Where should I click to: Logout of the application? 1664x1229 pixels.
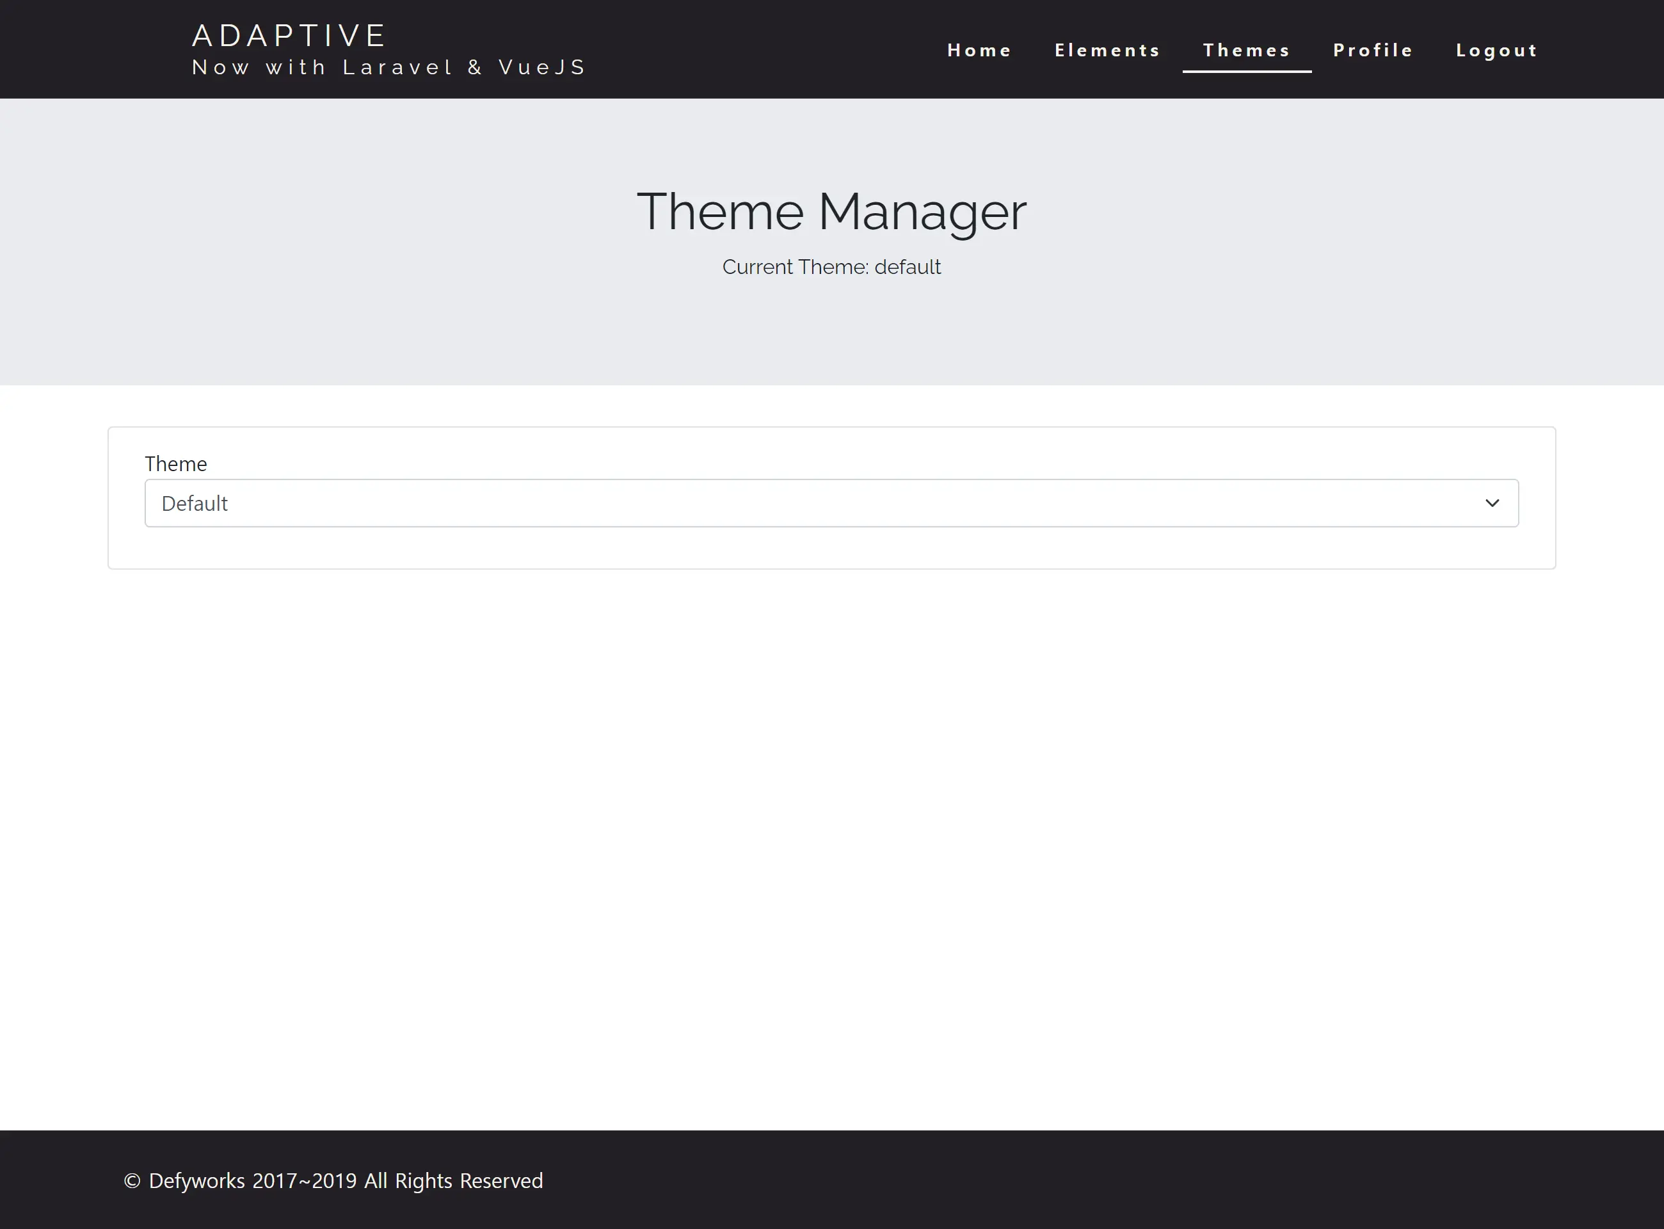click(1496, 50)
